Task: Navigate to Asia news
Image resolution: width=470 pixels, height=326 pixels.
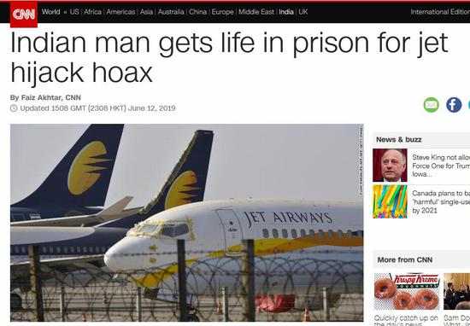Action: pos(146,12)
